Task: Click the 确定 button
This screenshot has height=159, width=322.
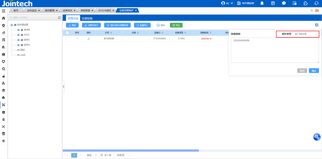Action: (314, 71)
